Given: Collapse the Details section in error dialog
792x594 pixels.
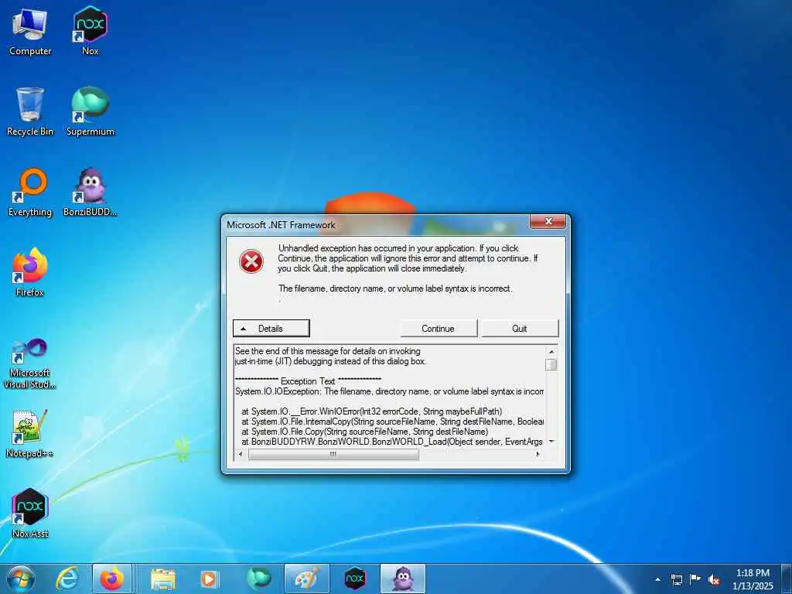Looking at the screenshot, I should (271, 328).
